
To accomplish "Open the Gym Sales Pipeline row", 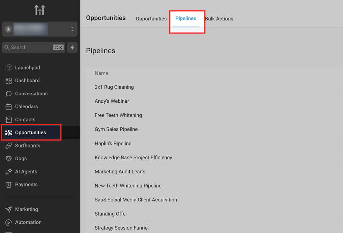I will click(116, 130).
